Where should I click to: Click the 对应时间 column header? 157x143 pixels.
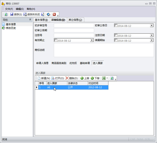pos(98,83)
